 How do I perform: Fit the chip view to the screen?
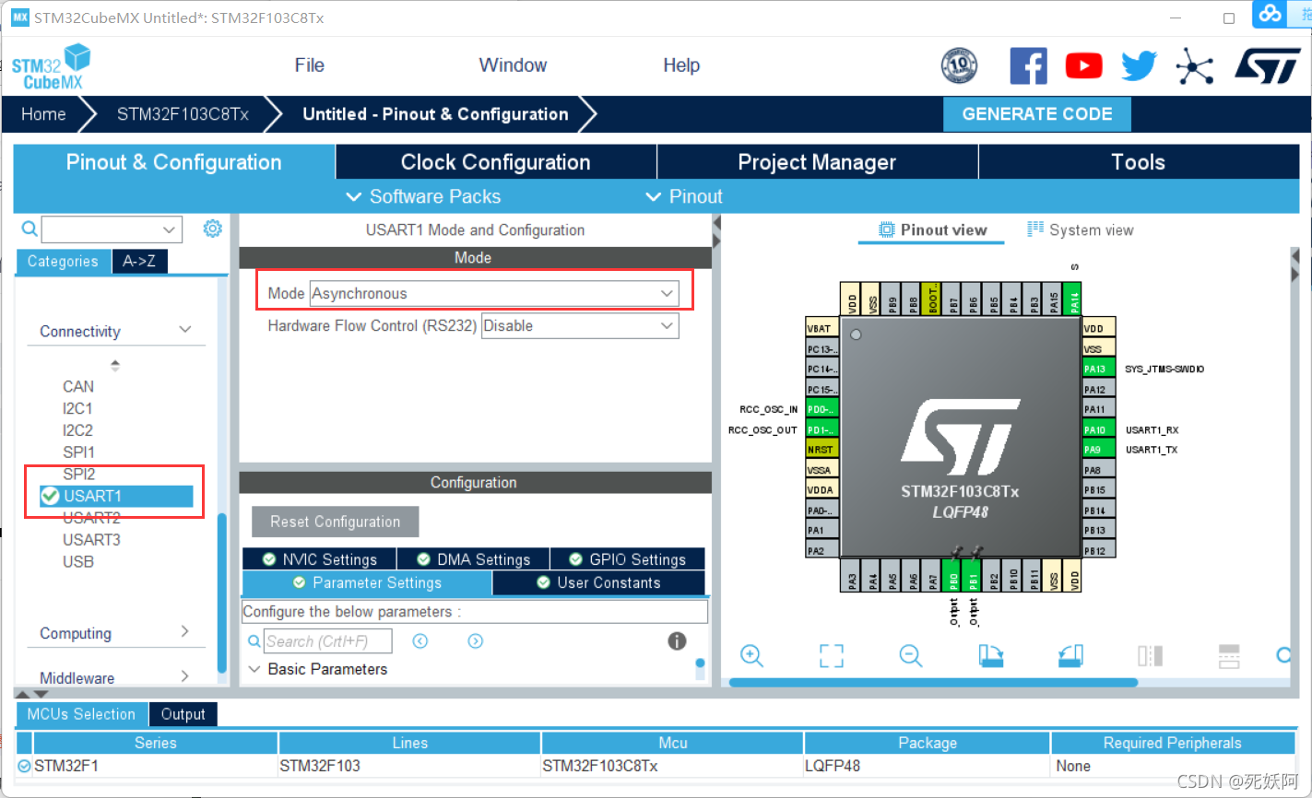tap(832, 656)
